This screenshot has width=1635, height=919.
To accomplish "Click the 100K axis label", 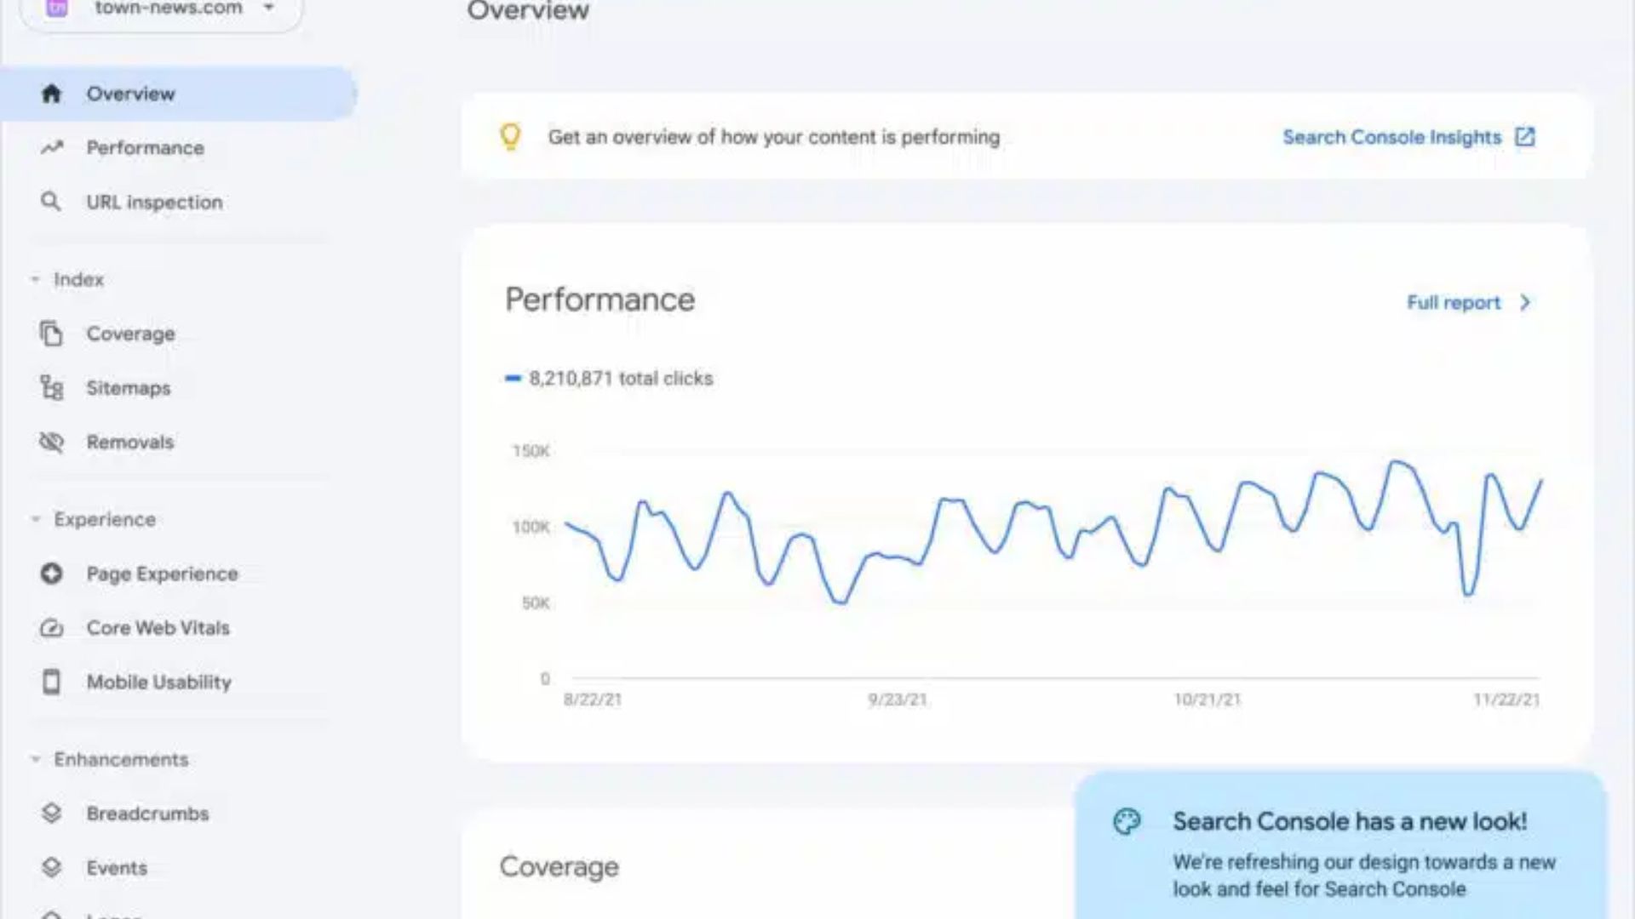I will (531, 528).
